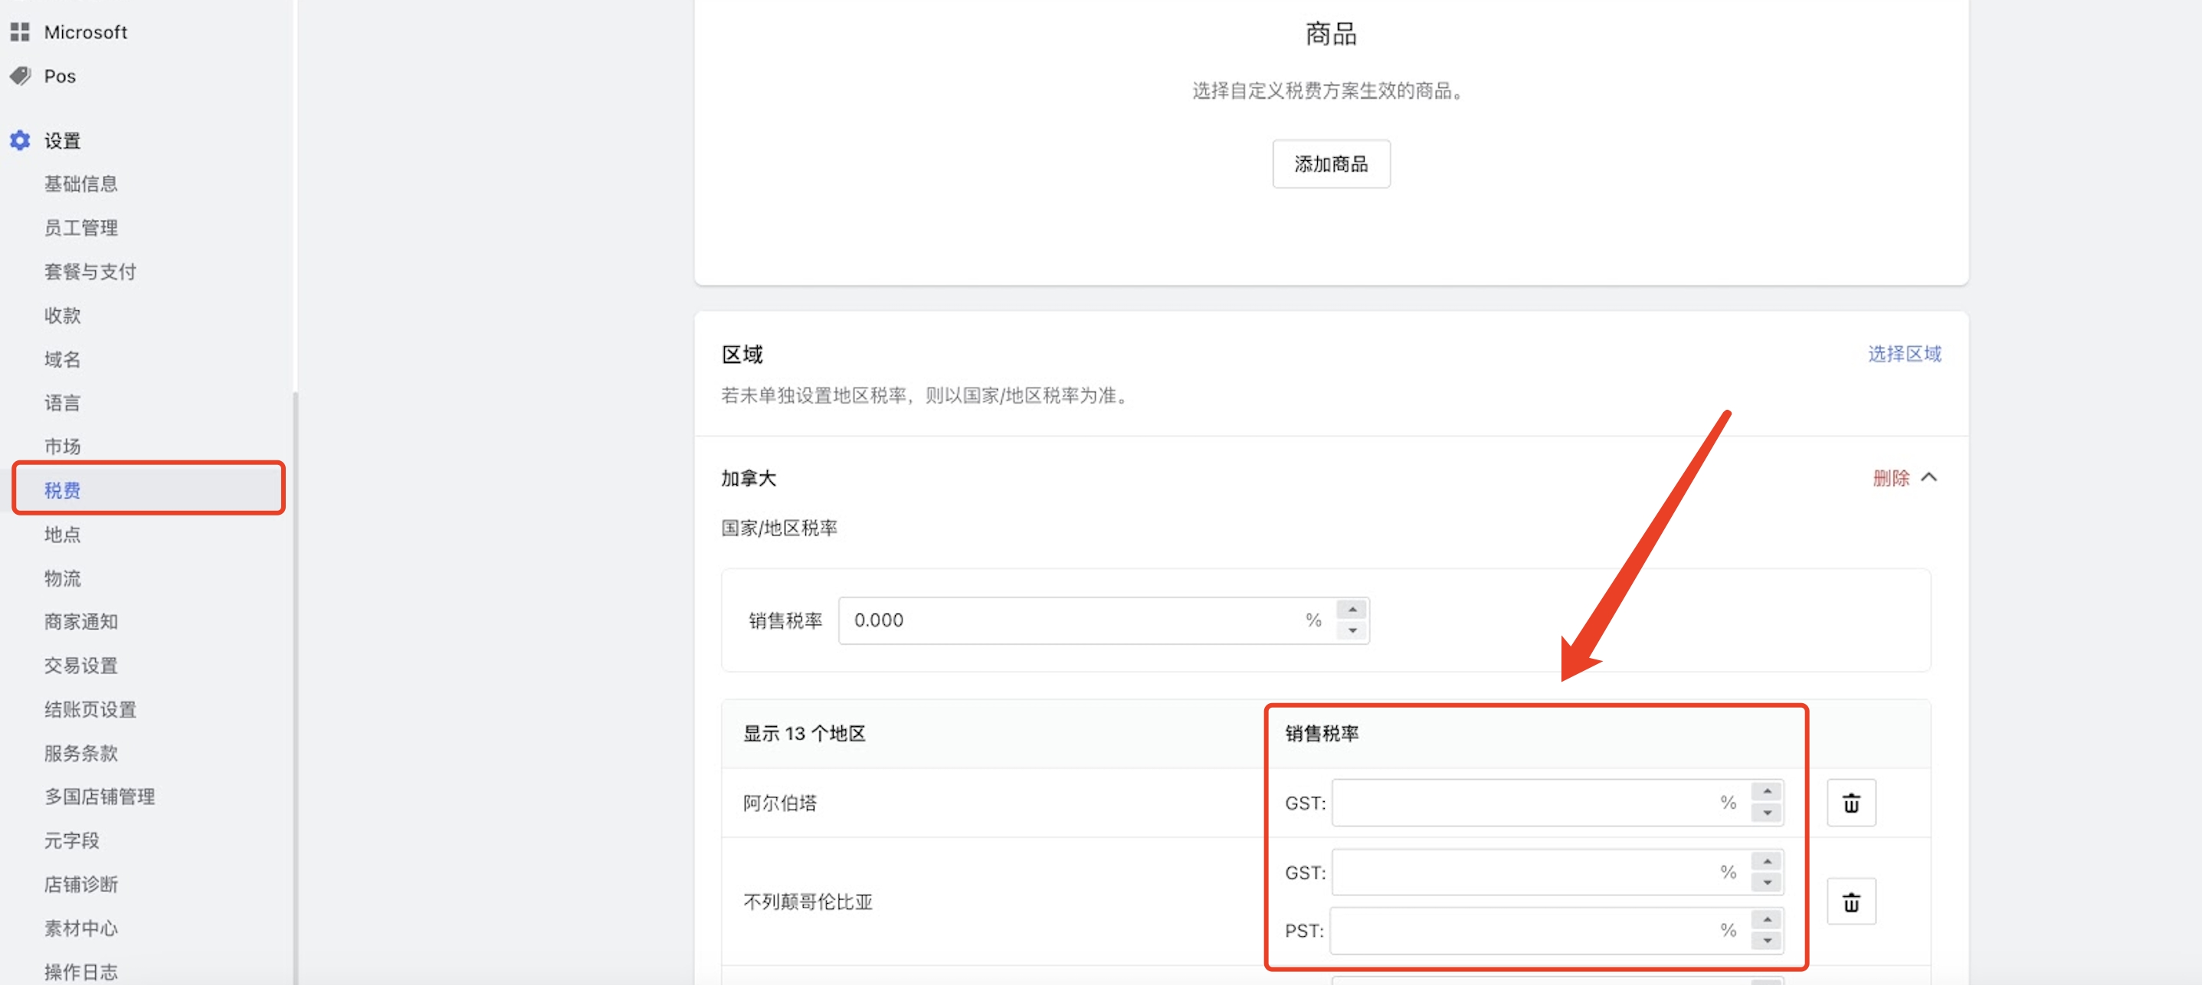Open 市场 settings

click(x=62, y=446)
